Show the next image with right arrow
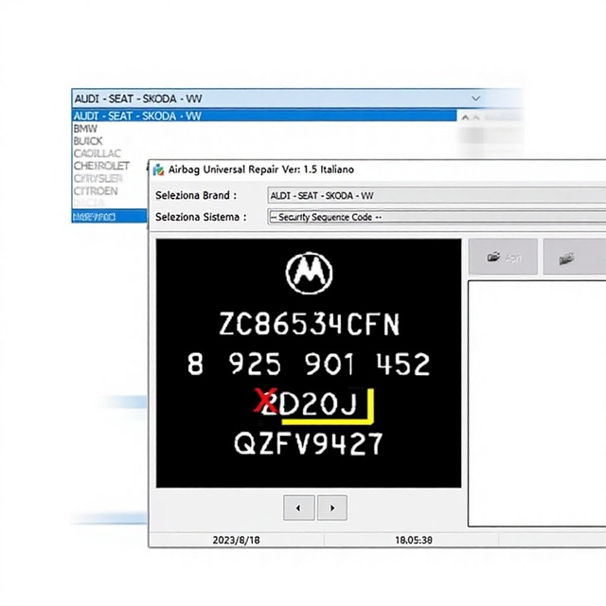The image size is (606, 606). (x=332, y=508)
